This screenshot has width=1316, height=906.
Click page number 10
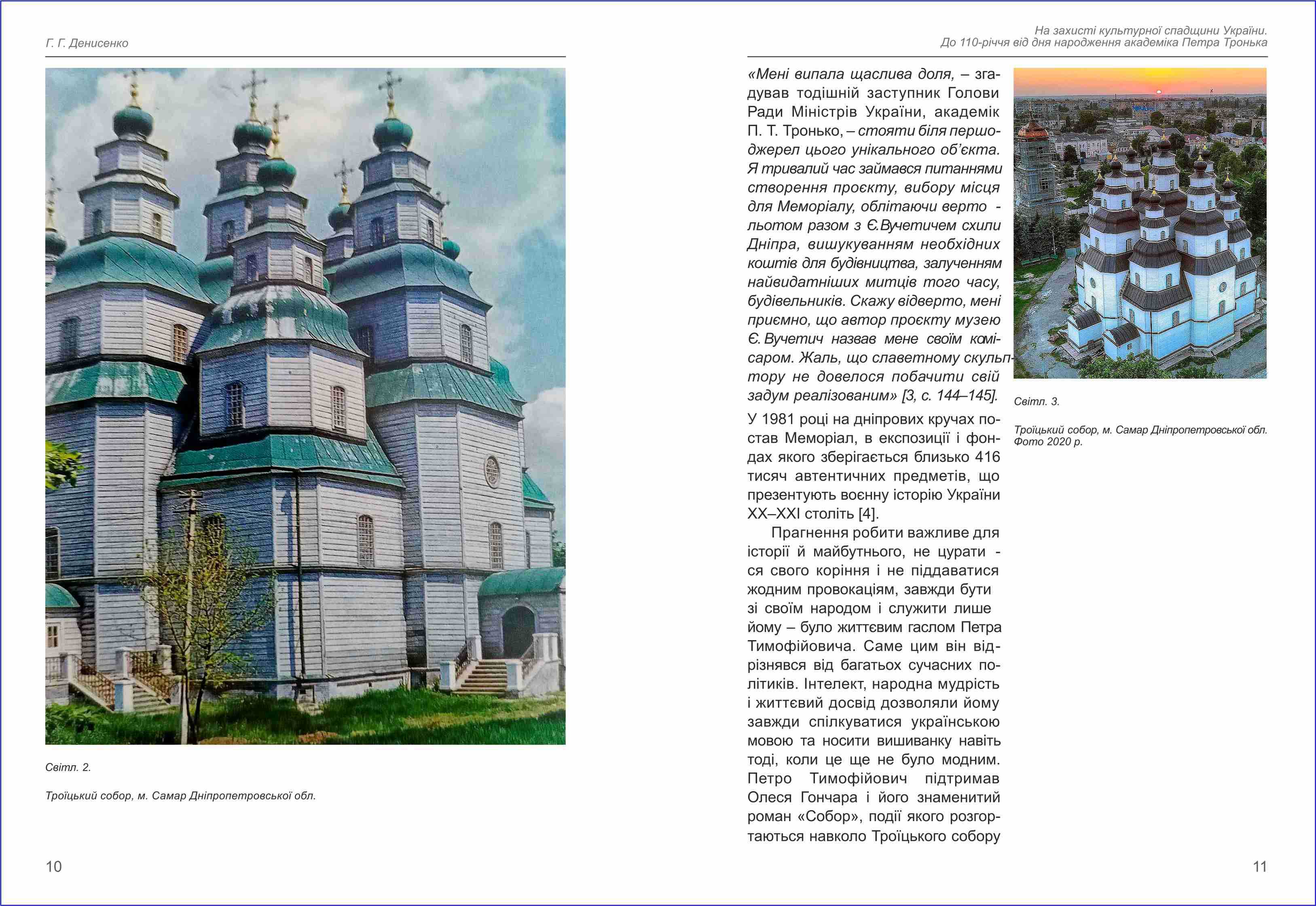pyautogui.click(x=53, y=866)
